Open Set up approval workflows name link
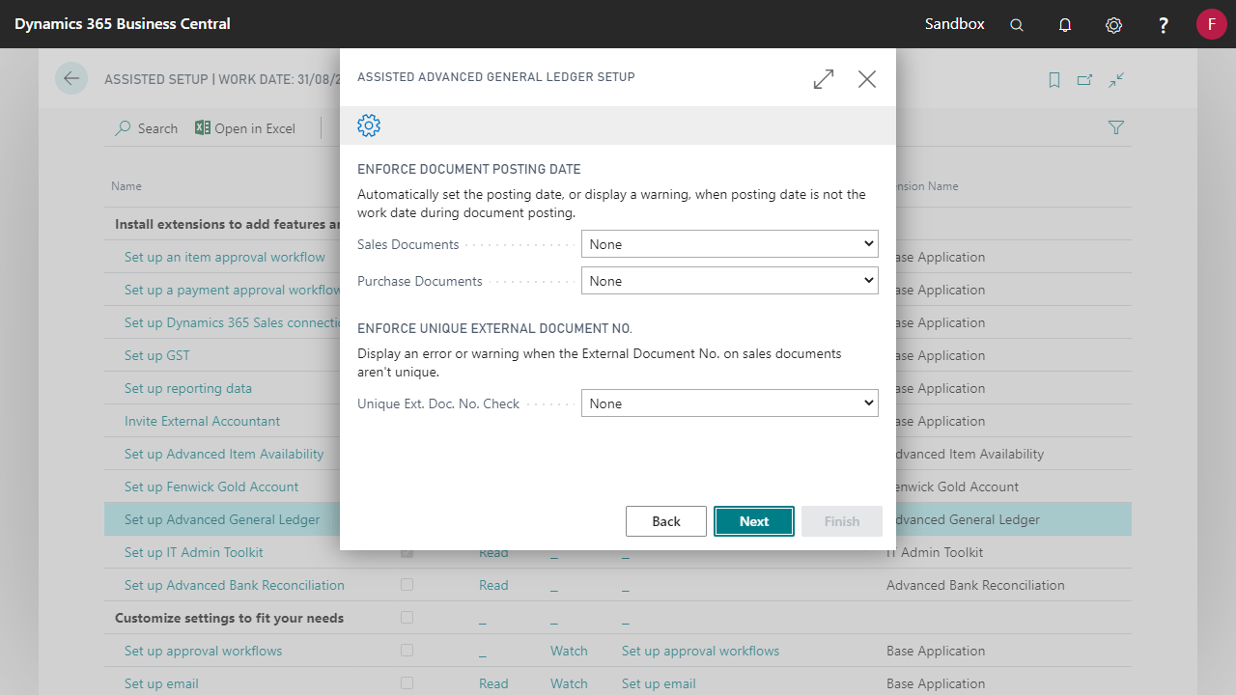Image resolution: width=1236 pixels, height=695 pixels. coord(204,651)
